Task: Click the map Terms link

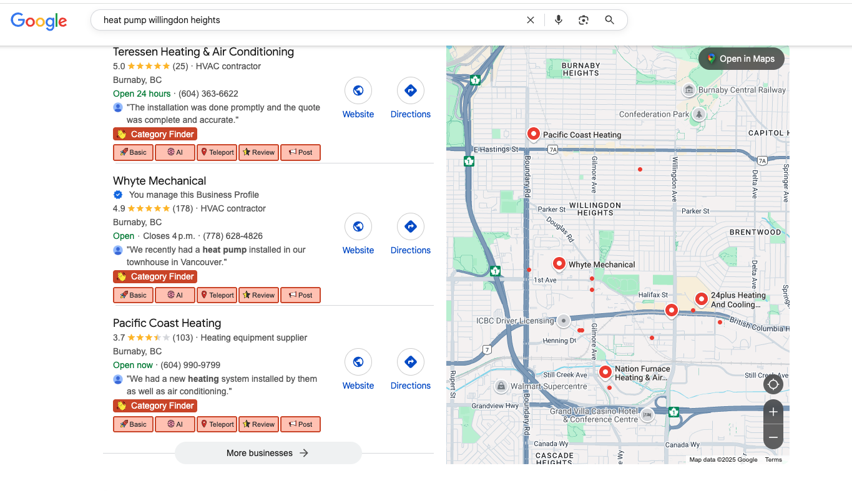Action: click(x=773, y=460)
